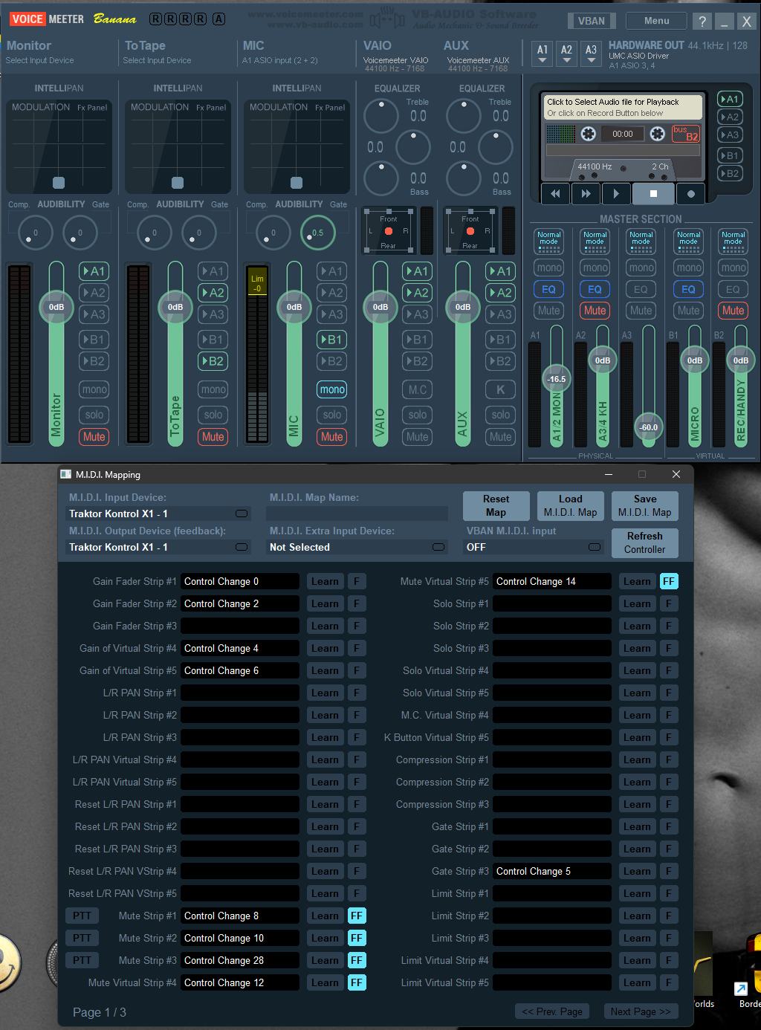761x1030 pixels.
Task: Stop the cassette recorder
Action: point(653,193)
